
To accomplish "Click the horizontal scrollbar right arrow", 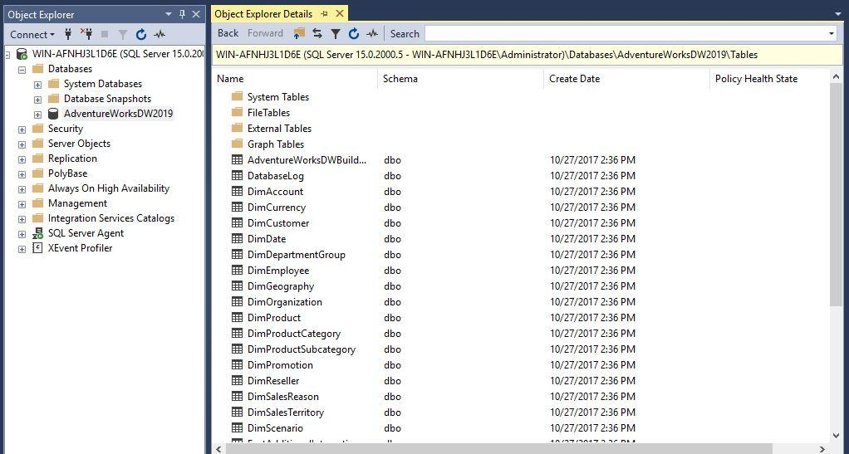I will [x=822, y=449].
